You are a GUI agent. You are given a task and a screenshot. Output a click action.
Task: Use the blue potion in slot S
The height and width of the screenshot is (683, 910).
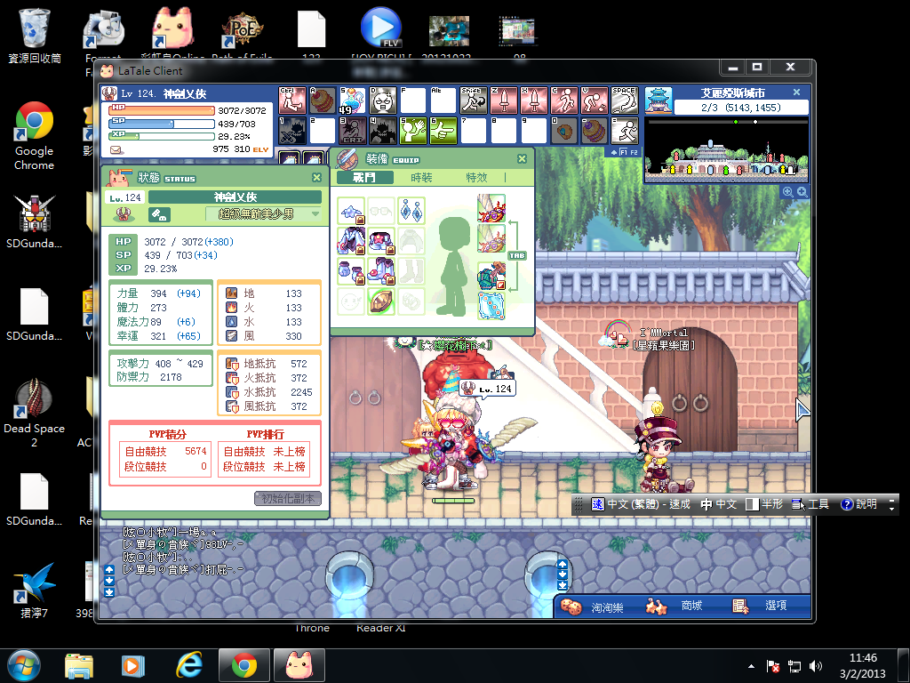pyautogui.click(x=353, y=100)
